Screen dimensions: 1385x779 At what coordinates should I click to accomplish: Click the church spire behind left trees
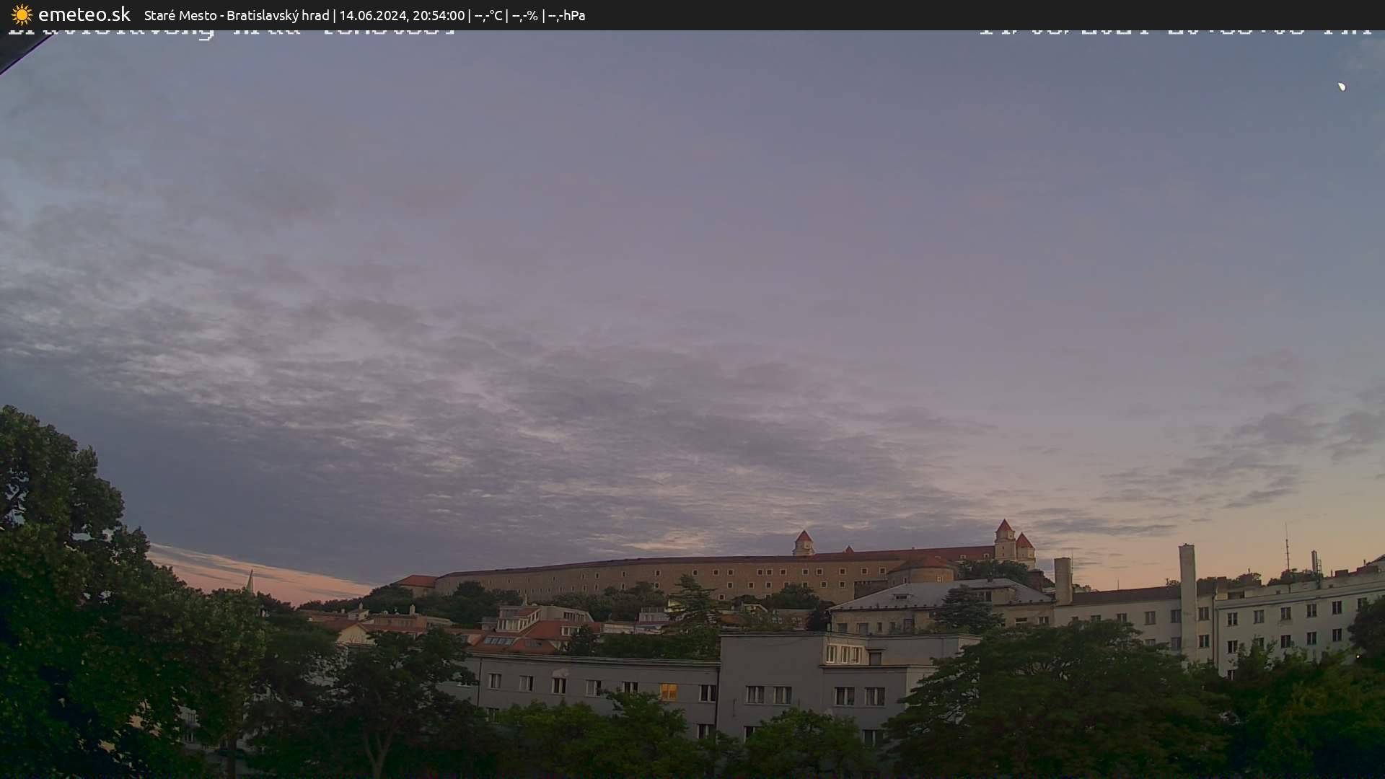click(250, 581)
